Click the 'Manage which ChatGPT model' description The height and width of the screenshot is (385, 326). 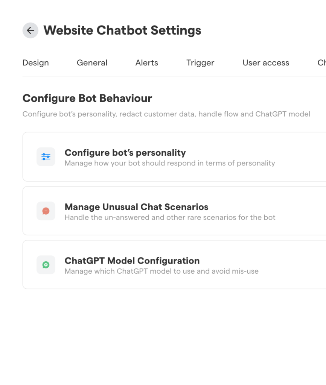(x=161, y=271)
